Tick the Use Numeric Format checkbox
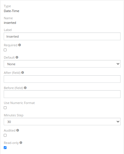This screenshot has height=154, width=124. 5,108
